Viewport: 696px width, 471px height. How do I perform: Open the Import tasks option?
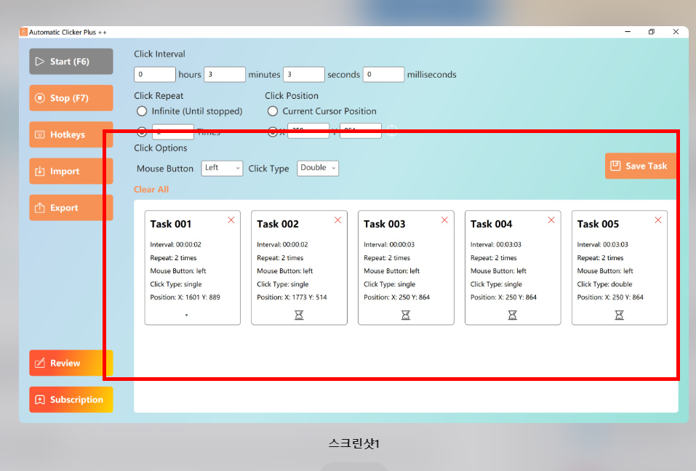pos(71,172)
